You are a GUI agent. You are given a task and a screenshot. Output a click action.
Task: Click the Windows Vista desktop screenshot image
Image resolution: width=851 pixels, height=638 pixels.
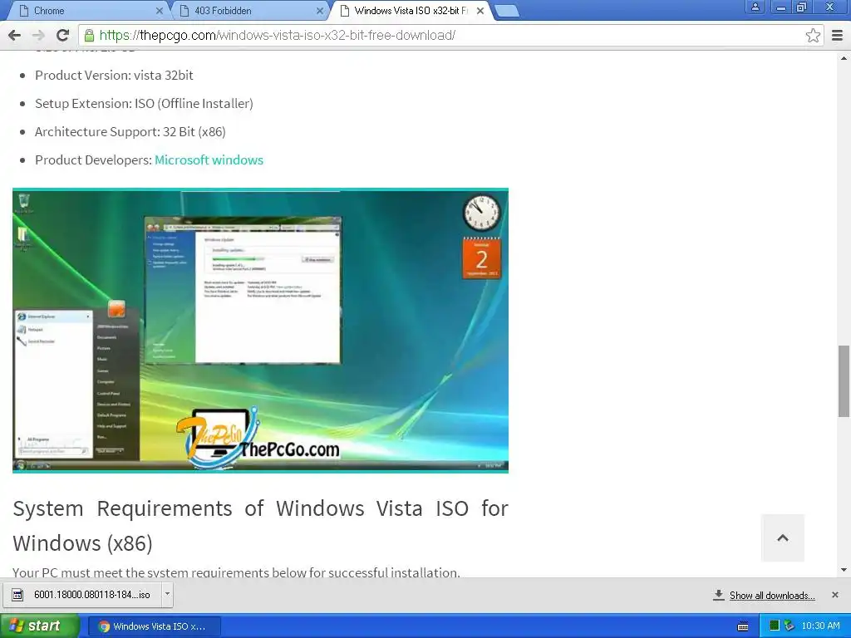260,331
